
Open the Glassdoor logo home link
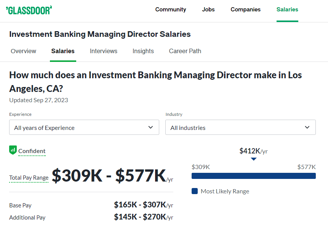[x=29, y=10]
